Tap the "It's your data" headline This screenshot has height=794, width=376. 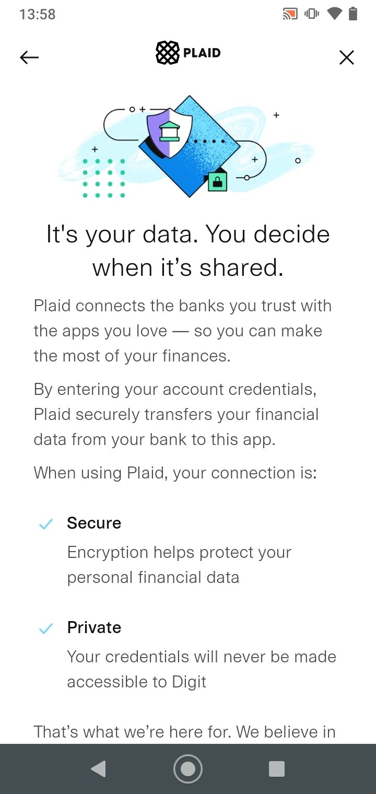click(x=188, y=251)
